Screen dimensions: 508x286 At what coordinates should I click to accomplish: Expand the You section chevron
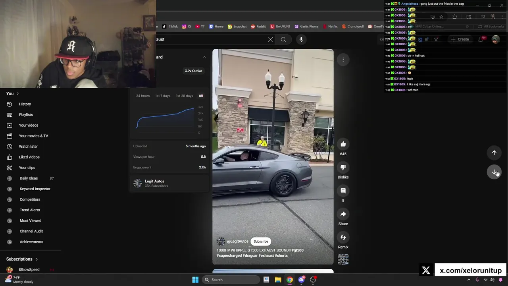point(17,94)
